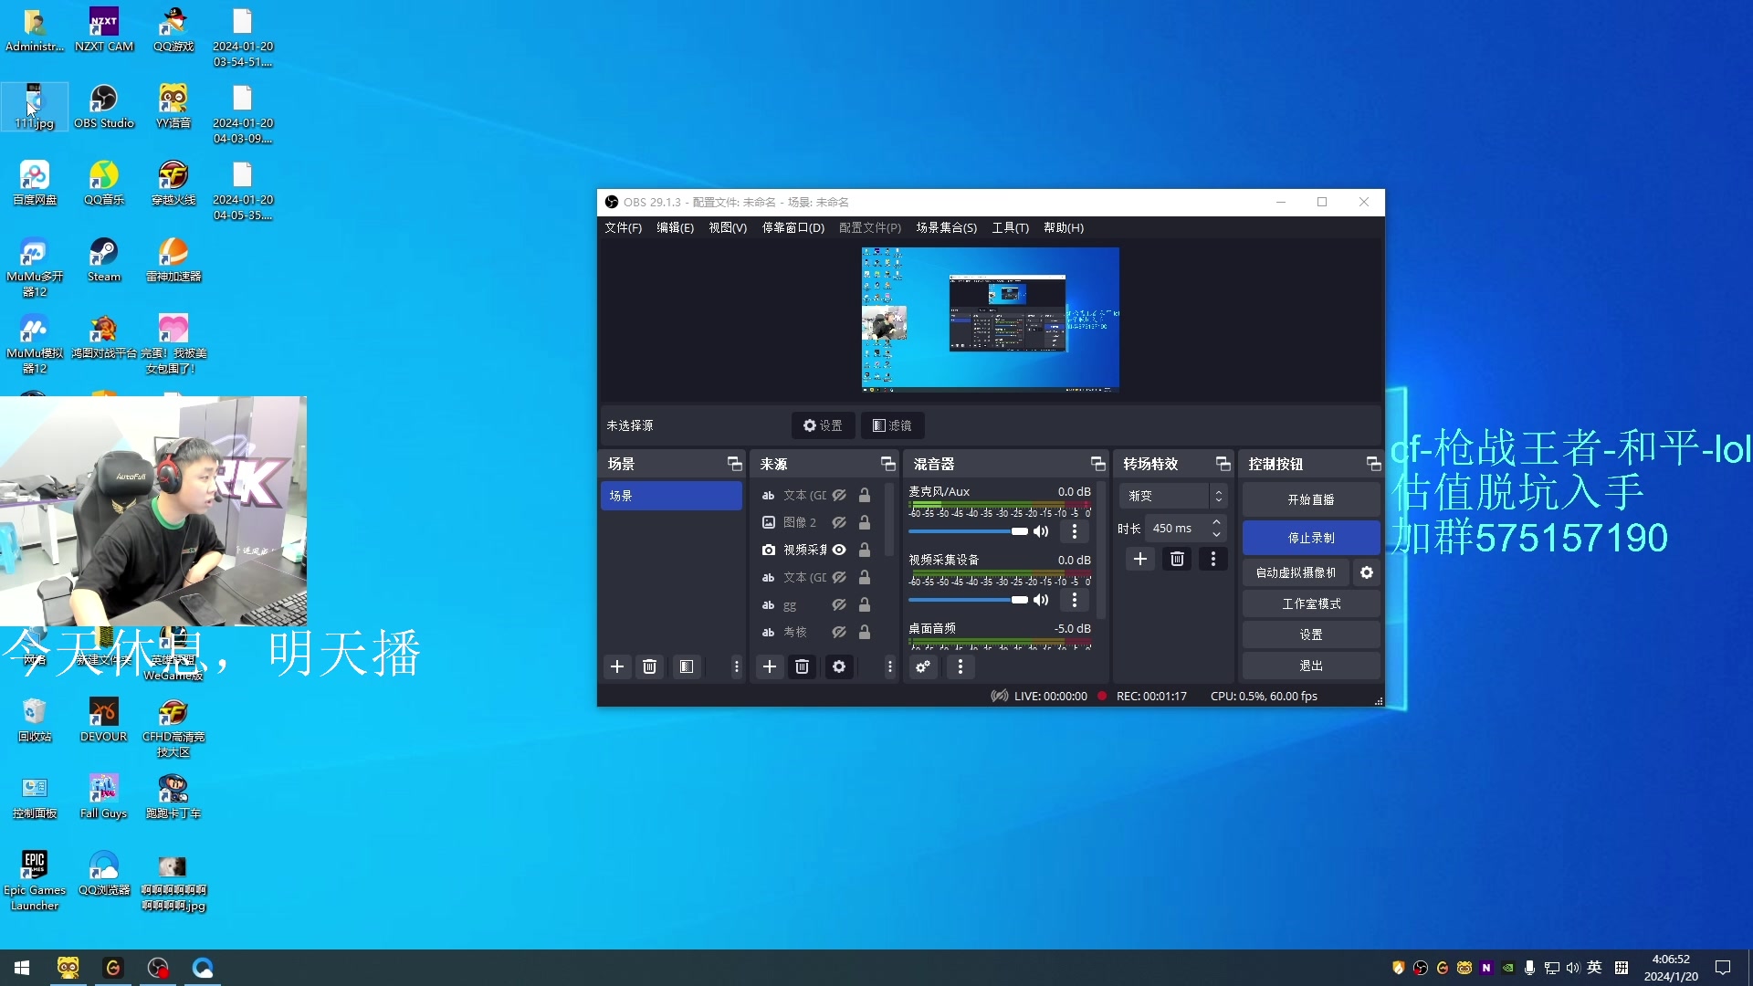Open advanced audio properties gears icon
This screenshot has width=1753, height=986.
[x=923, y=667]
